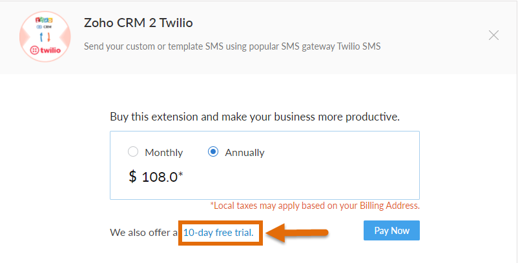This screenshot has height=263, width=518.
Task: Click the Monthly option label
Action: [164, 153]
